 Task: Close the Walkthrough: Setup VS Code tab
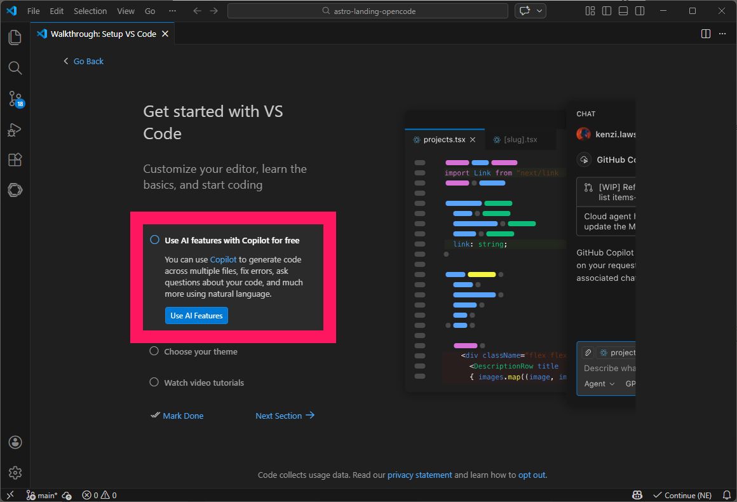(x=165, y=34)
